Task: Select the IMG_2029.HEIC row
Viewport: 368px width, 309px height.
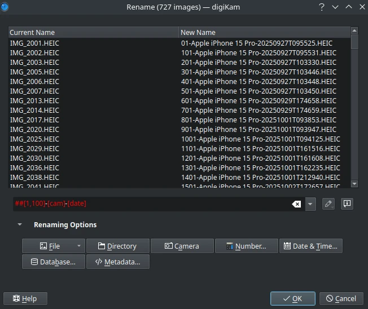Action: [179, 149]
